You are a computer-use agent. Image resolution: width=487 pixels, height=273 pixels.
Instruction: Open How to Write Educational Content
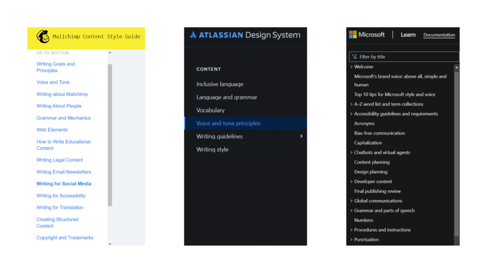63,145
